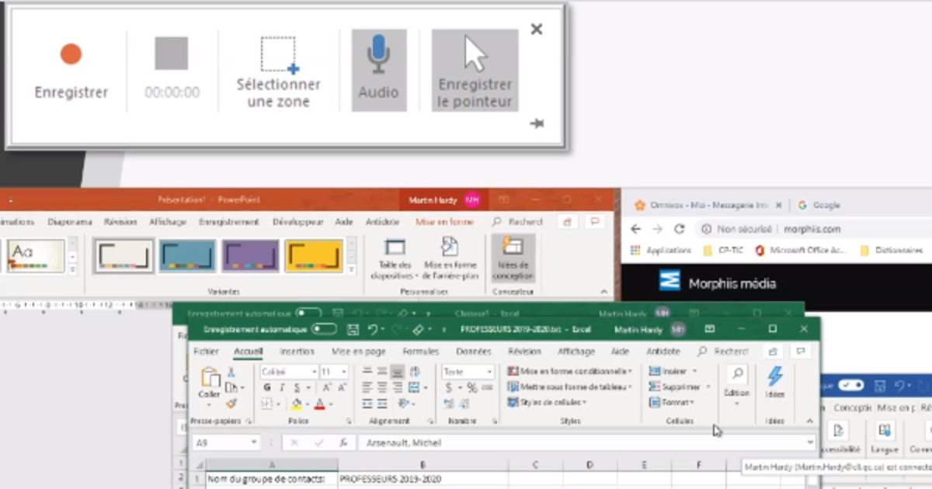Switch to Formules tab in Excel
The height and width of the screenshot is (489, 932).
pos(421,352)
